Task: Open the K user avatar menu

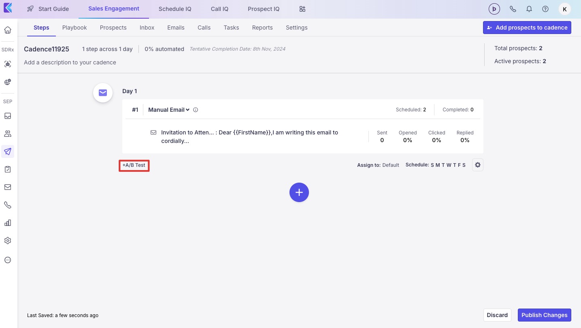Action: pyautogui.click(x=565, y=9)
